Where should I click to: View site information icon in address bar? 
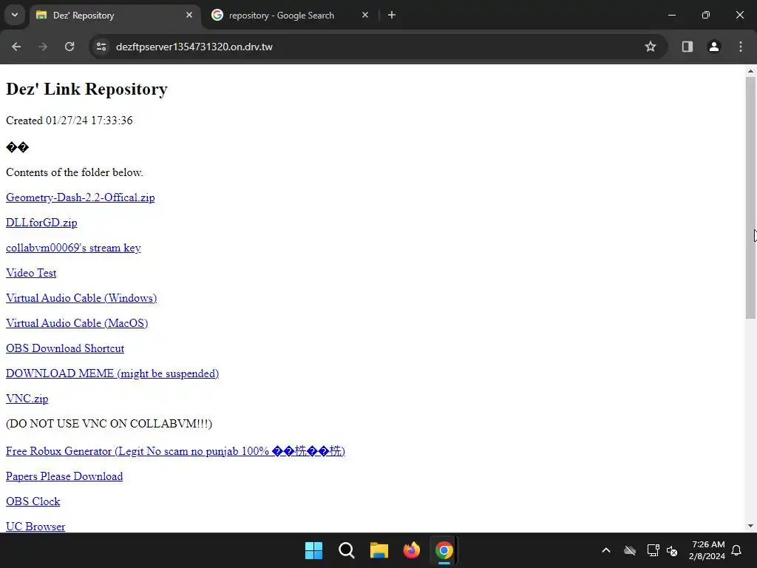[x=101, y=47]
